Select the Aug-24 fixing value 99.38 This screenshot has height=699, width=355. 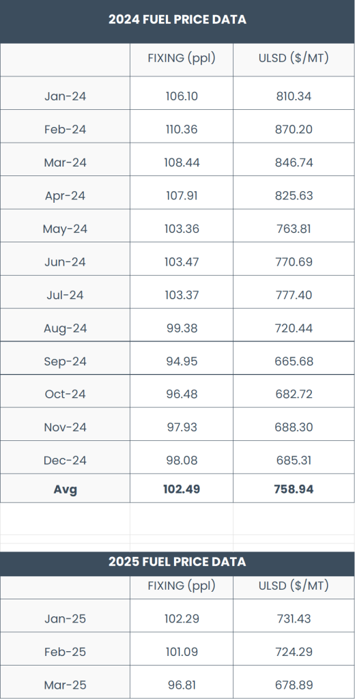182,328
